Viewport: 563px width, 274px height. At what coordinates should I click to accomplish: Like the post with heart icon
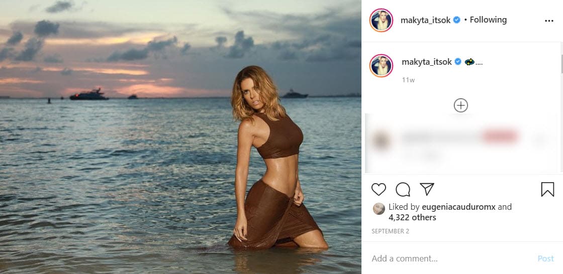379,189
